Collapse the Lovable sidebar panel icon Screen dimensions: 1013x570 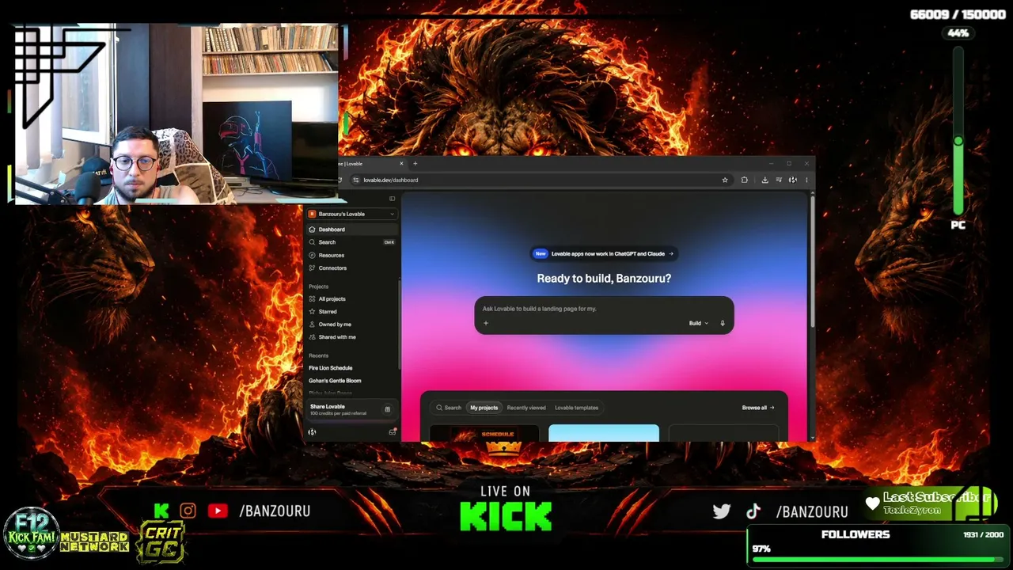392,199
